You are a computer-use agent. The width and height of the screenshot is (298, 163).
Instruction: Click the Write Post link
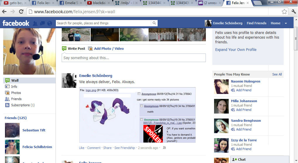[x=76, y=49]
